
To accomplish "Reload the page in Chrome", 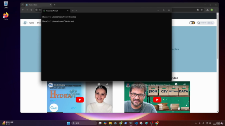I will coord(31,10).
